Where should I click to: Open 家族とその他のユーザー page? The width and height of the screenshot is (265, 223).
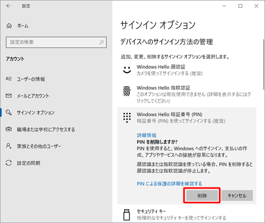click(39, 146)
